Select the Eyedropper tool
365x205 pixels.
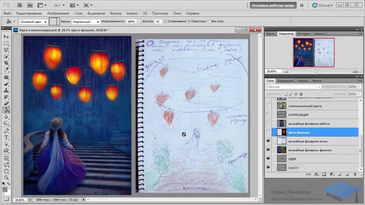pyautogui.click(x=6, y=69)
